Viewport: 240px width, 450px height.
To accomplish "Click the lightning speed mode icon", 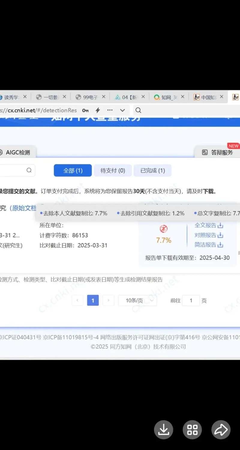I will pos(97,110).
